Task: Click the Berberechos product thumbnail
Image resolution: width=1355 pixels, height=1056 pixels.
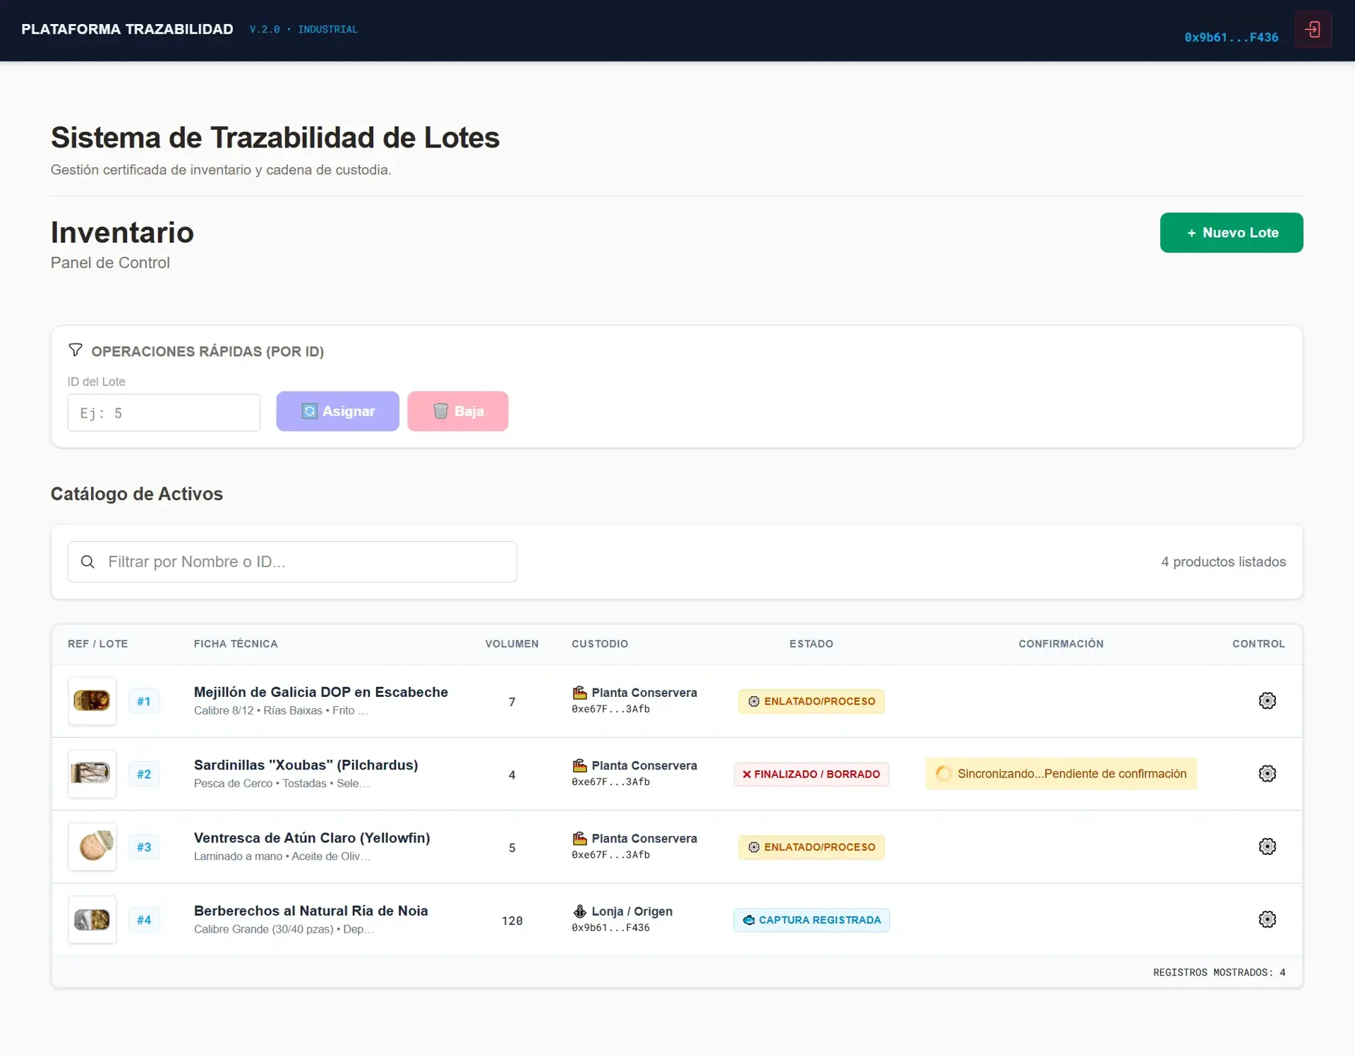Action: (x=92, y=919)
